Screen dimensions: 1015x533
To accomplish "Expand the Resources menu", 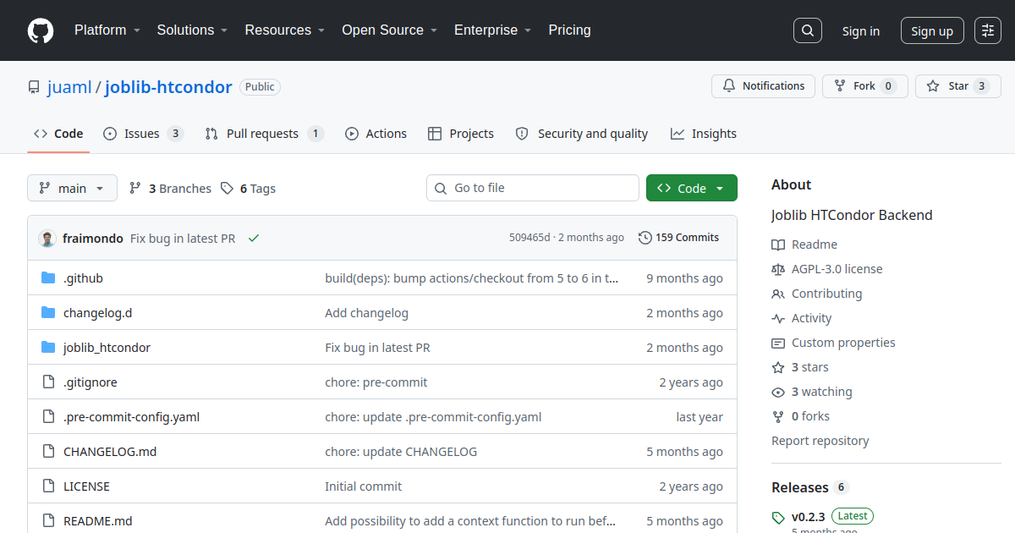I will pos(285,30).
